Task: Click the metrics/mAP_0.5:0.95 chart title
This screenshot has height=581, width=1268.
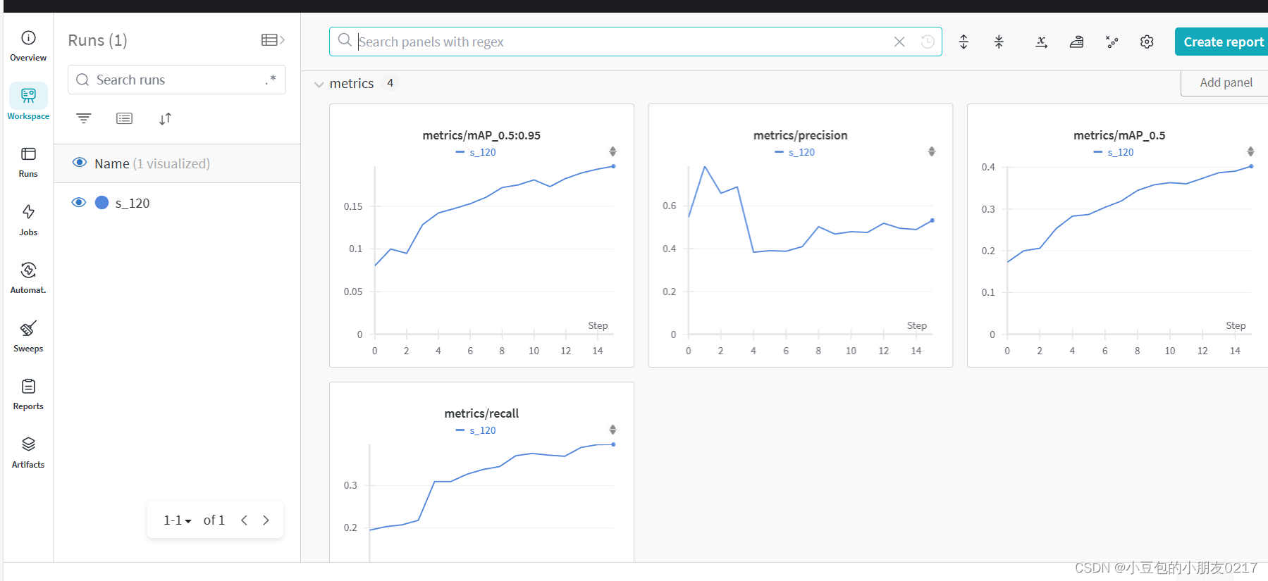Action: [x=481, y=135]
